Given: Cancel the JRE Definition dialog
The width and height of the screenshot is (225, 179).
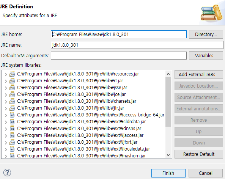Looking at the screenshot, I should pyautogui.click(x=206, y=173).
